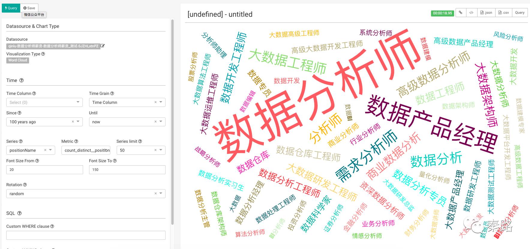Click the large red 数据分析师 word
Image resolution: width=530 pixels, height=249 pixels.
click(316, 95)
